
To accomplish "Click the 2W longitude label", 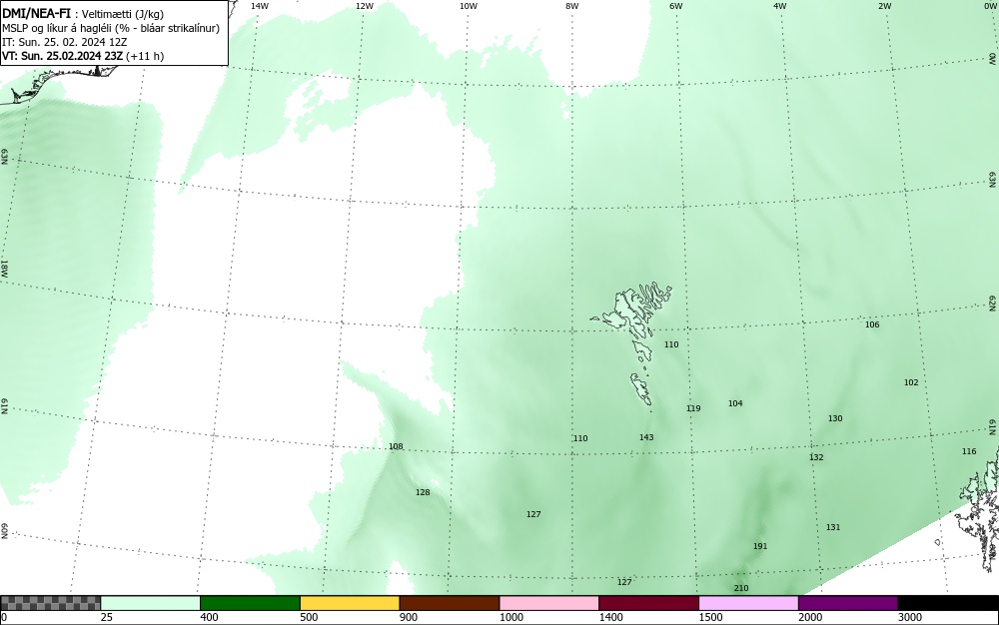I will 884,6.
